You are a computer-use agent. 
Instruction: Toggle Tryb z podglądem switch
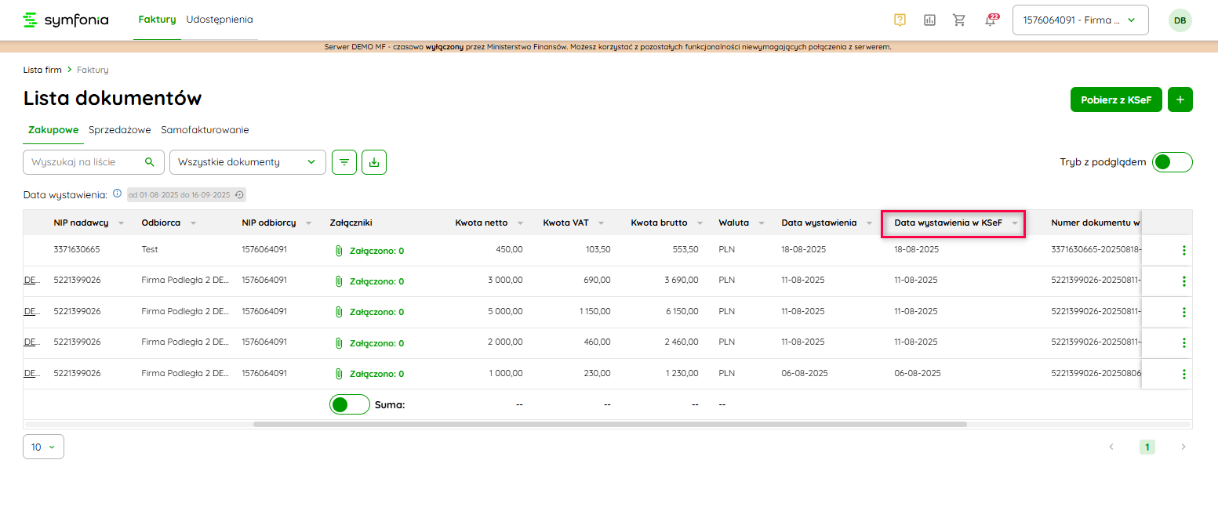[x=1173, y=162]
